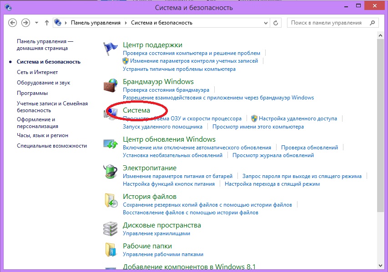Select Система и безопасность in the sidebar
388x272 pixels.
coord(49,62)
